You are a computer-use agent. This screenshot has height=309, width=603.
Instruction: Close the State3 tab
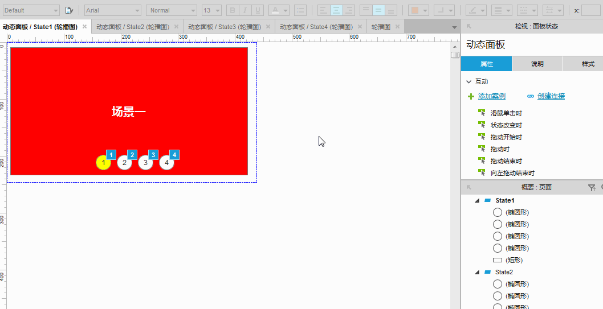pos(268,27)
